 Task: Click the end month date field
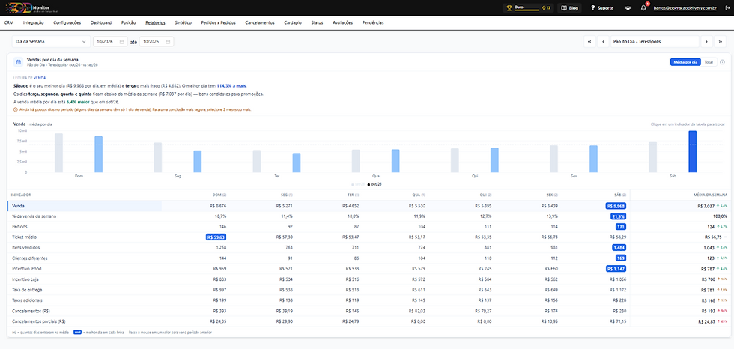pos(157,42)
